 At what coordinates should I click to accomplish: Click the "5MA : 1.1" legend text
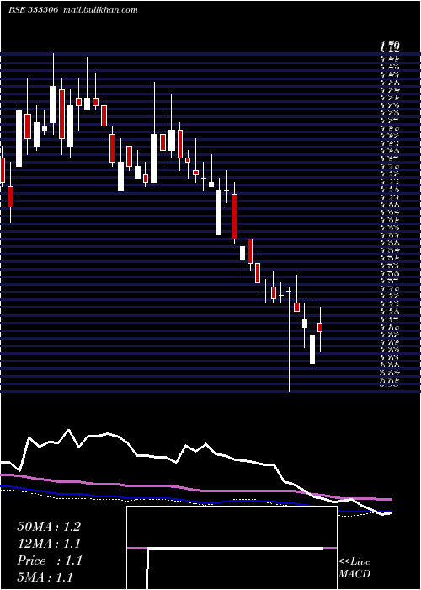click(45, 577)
